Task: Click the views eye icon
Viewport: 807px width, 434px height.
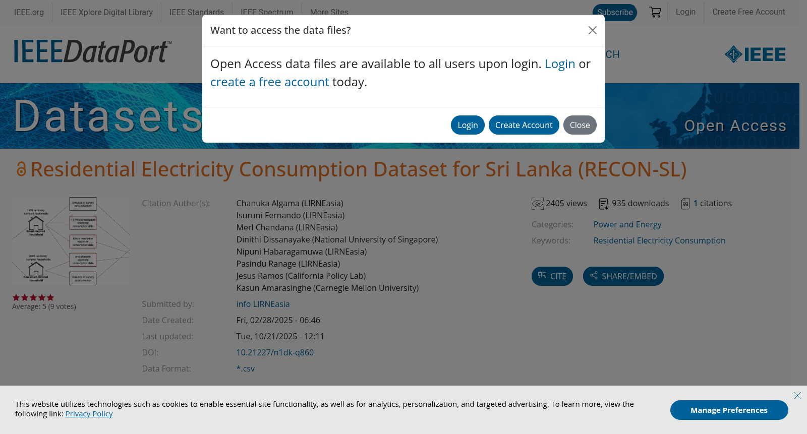Action: point(538,204)
